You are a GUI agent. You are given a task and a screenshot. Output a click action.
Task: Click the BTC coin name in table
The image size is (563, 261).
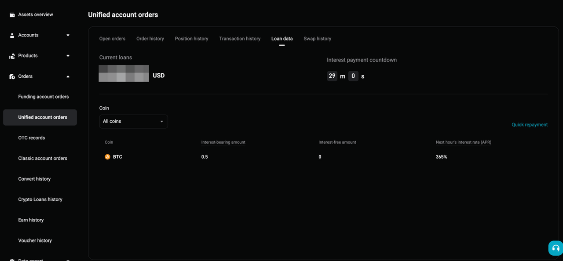click(117, 157)
